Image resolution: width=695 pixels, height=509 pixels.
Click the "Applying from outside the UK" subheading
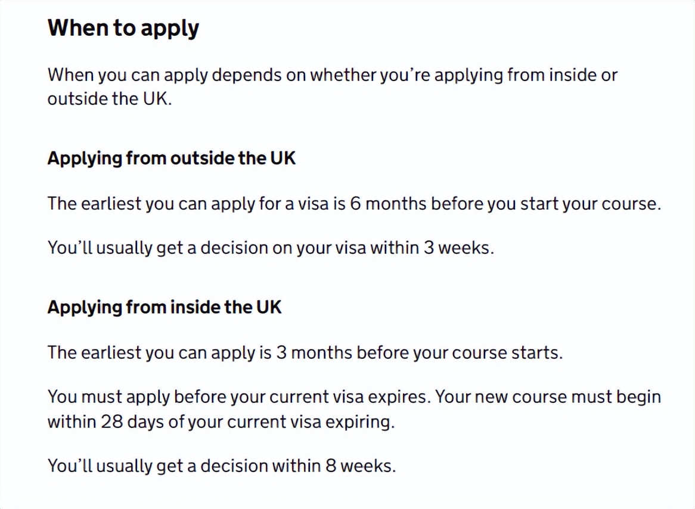pyautogui.click(x=171, y=159)
